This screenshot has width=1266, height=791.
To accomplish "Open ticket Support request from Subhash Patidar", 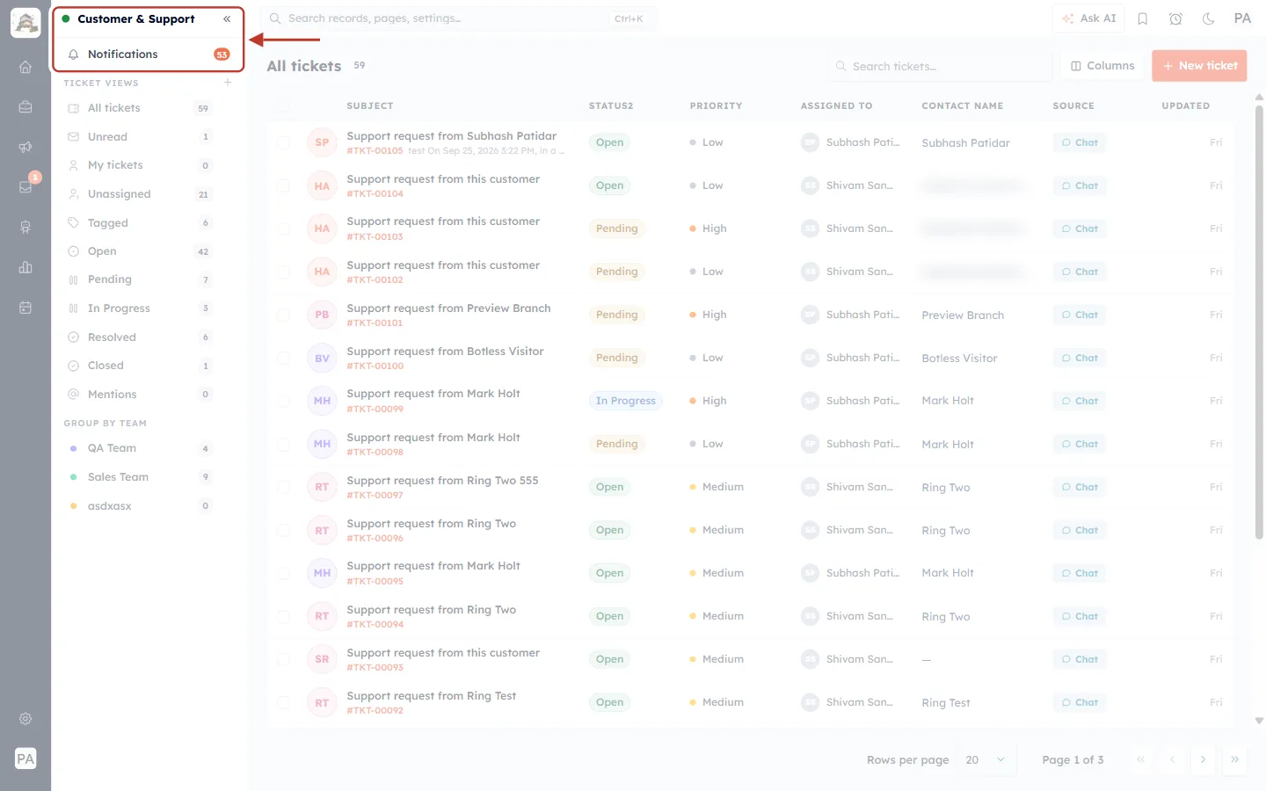I will click(451, 136).
